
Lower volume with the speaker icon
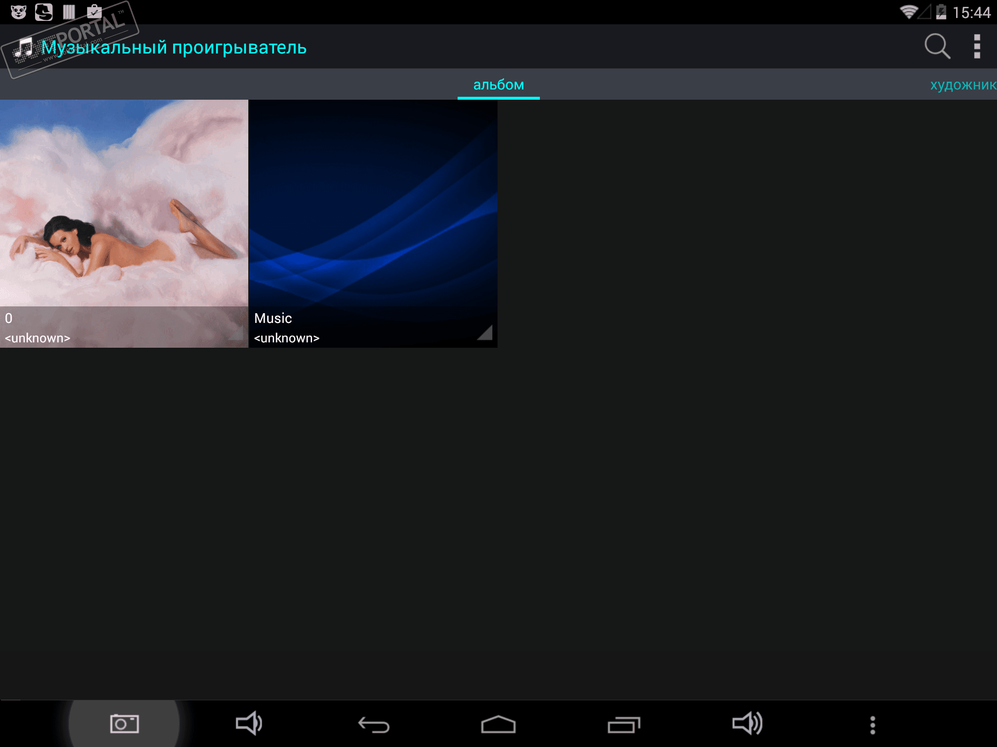tap(249, 724)
